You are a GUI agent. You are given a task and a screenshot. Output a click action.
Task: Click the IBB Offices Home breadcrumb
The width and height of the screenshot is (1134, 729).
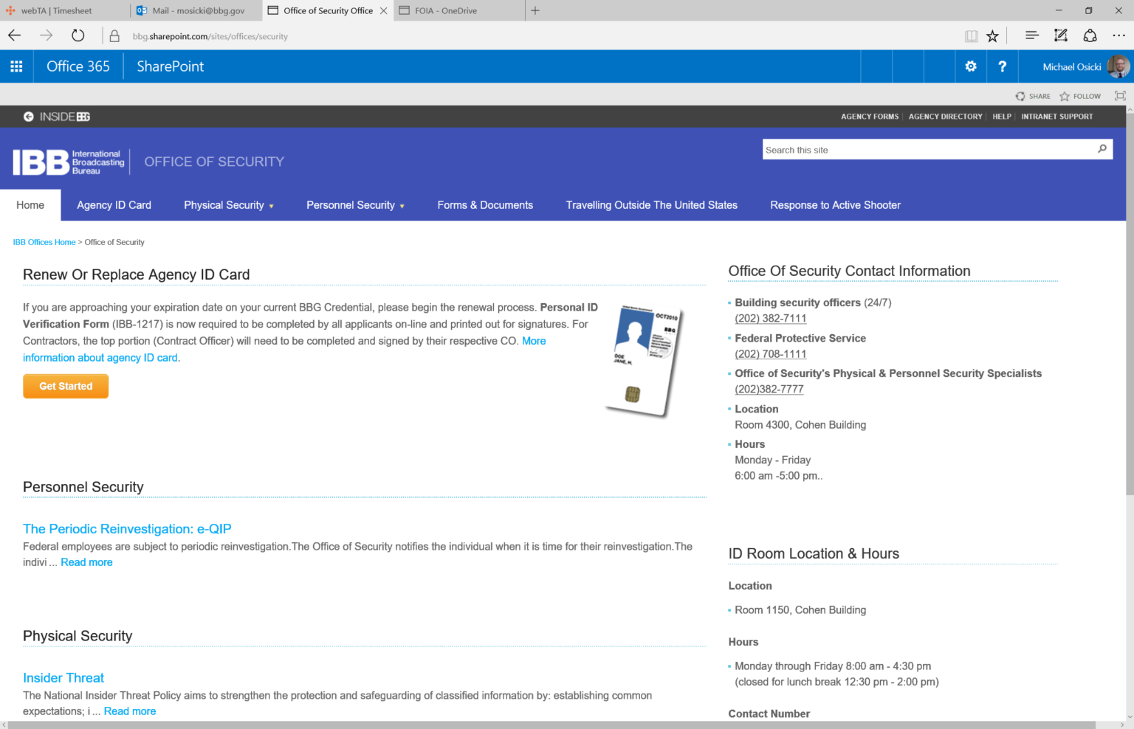(x=44, y=242)
